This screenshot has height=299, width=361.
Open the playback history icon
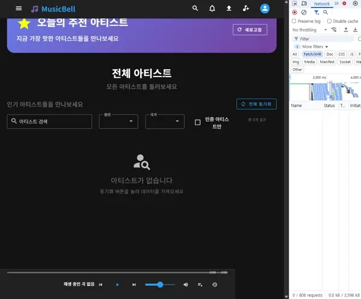click(x=215, y=285)
